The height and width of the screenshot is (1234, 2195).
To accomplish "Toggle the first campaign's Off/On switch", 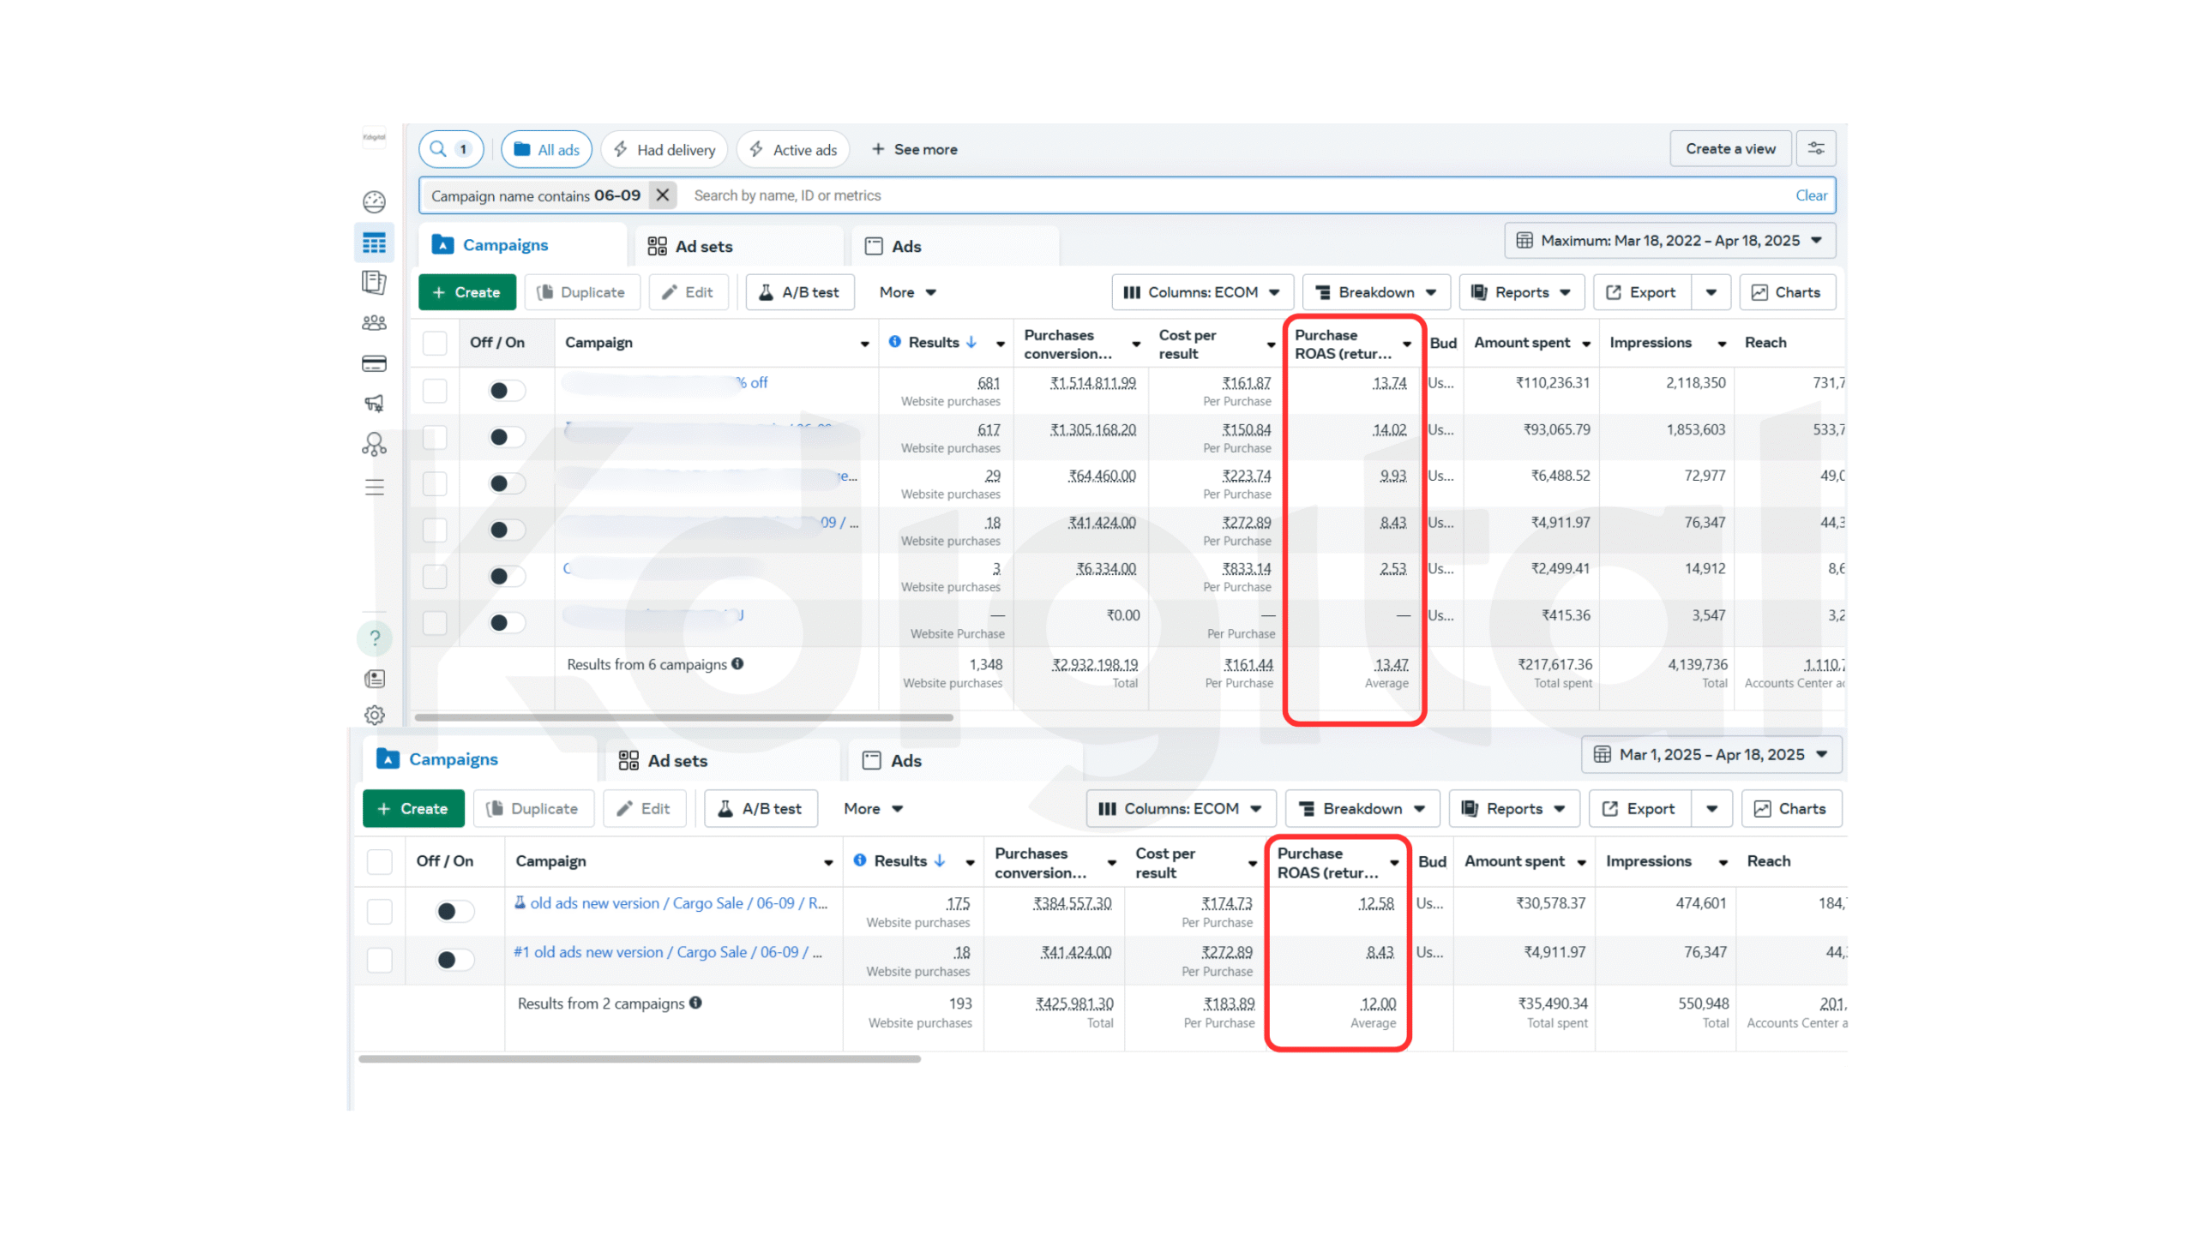I will (506, 391).
